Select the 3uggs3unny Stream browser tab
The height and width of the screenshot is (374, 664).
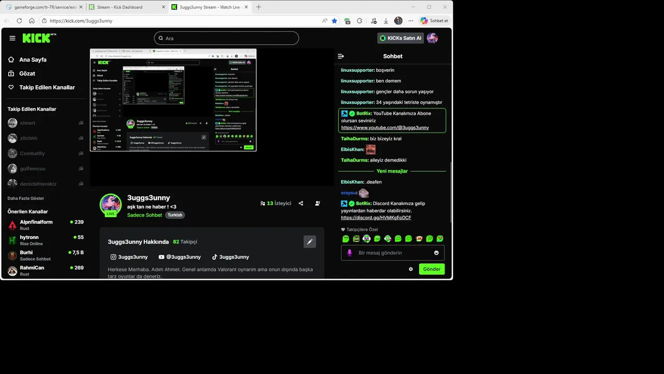[210, 7]
